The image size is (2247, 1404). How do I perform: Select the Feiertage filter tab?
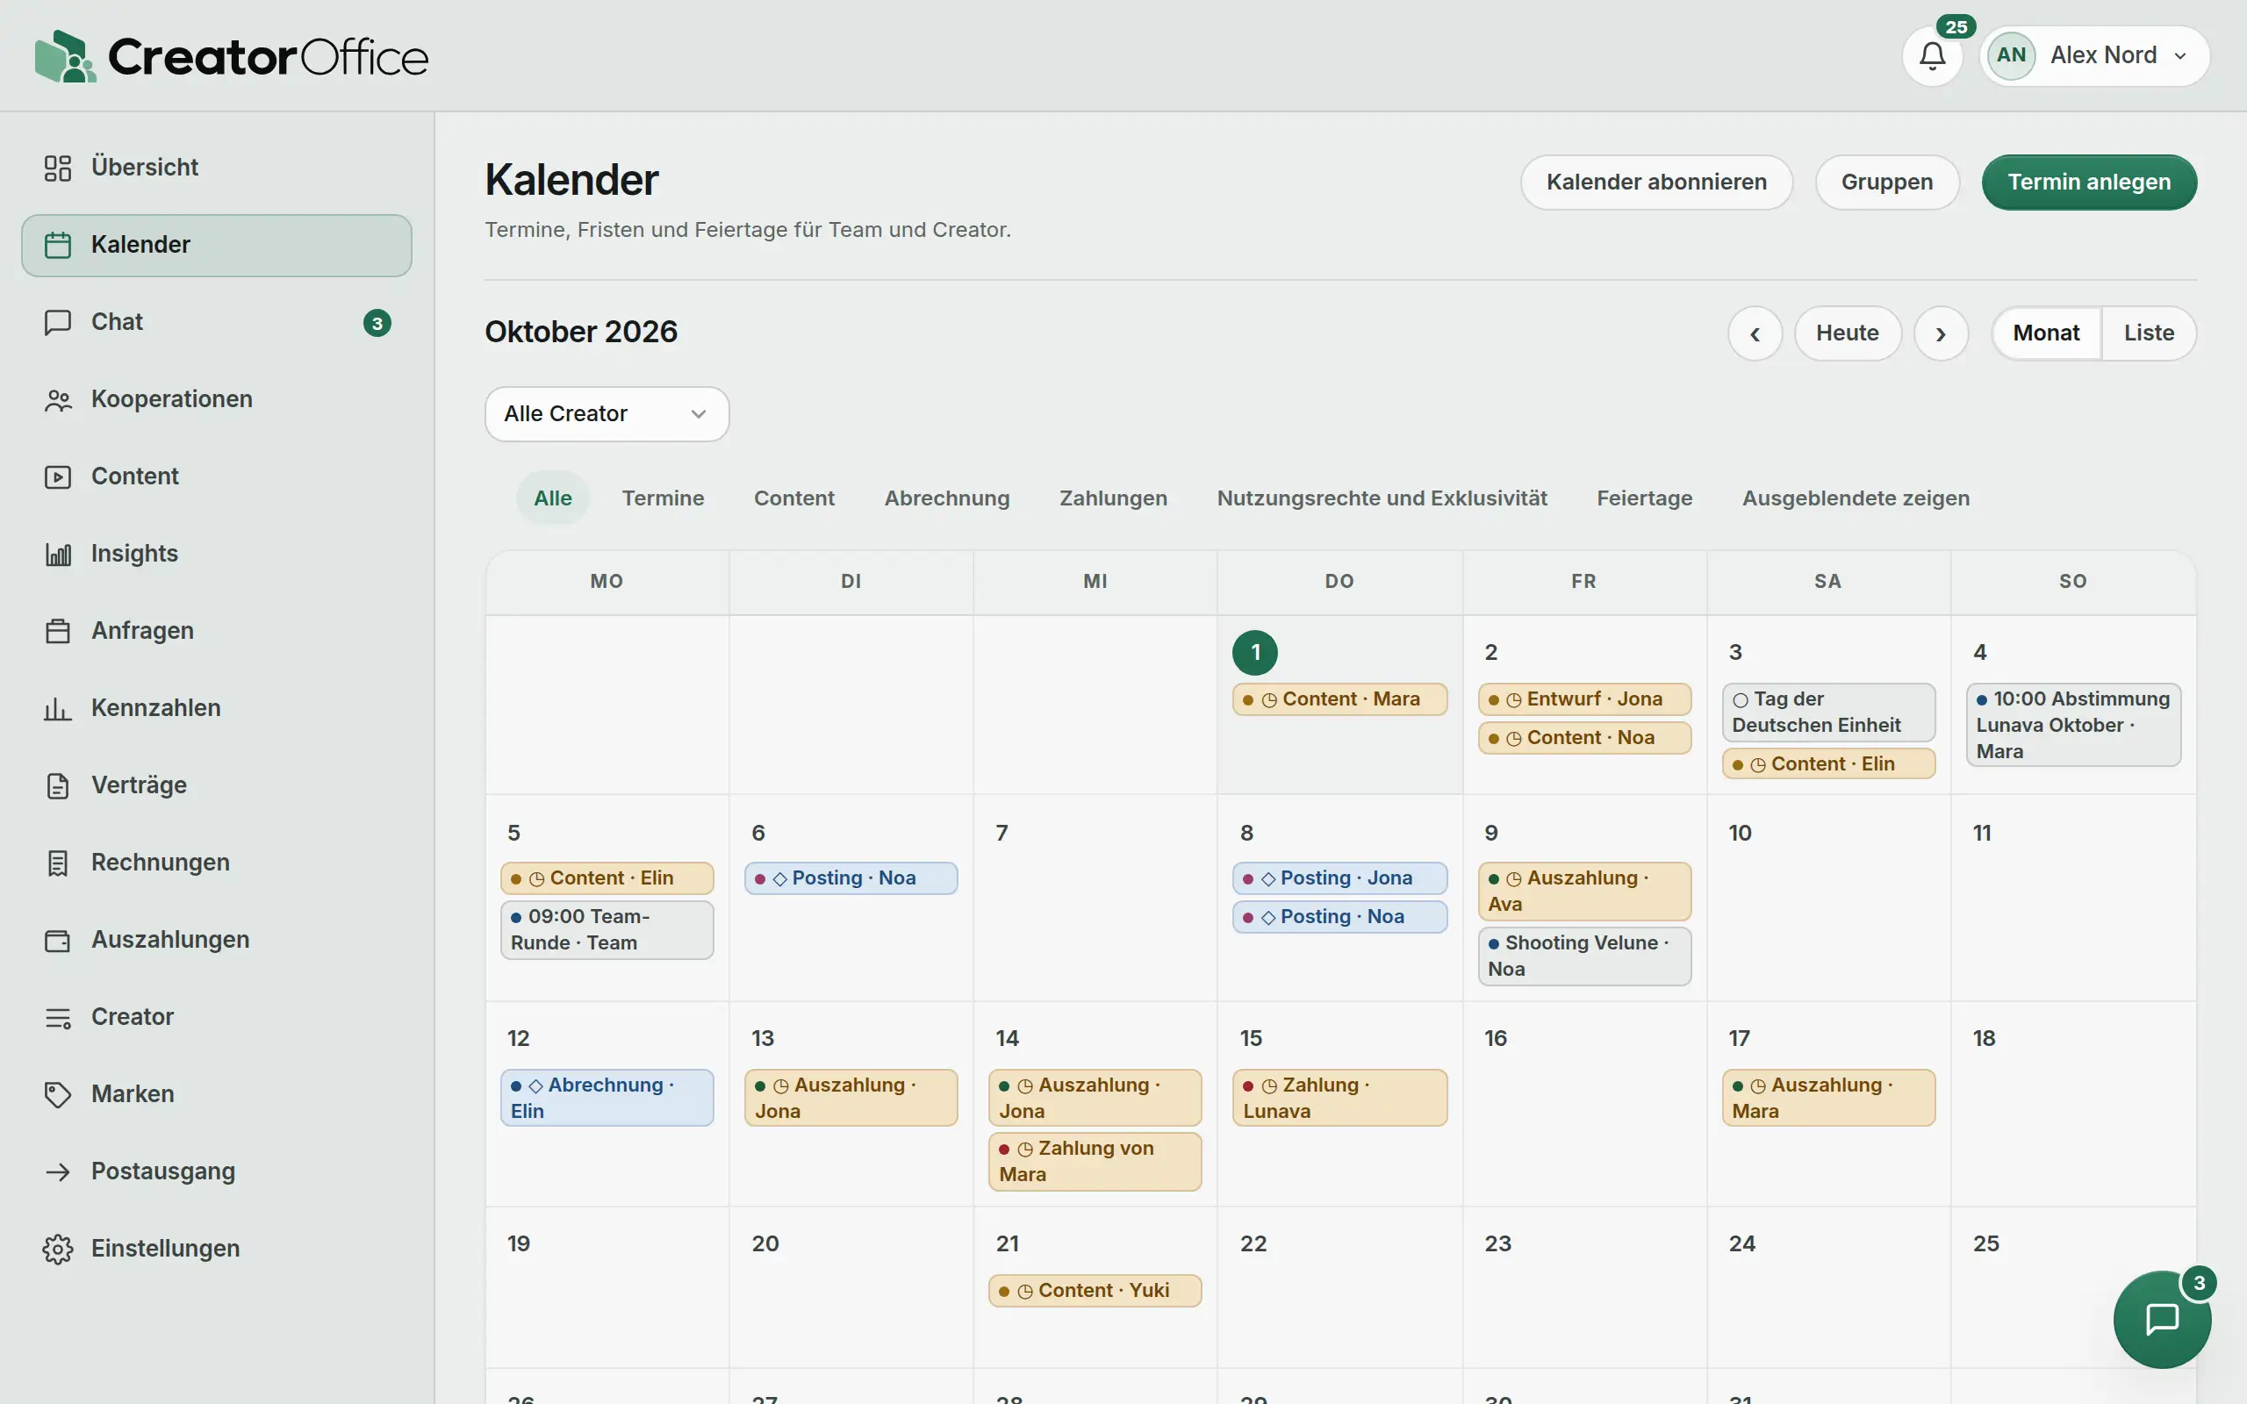pos(1644,498)
